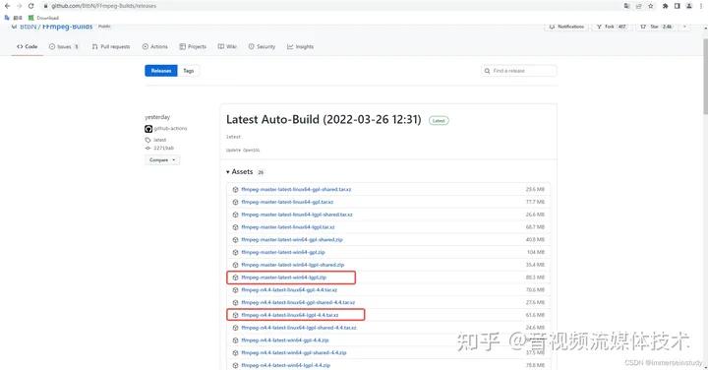Open the Insights tab
708x370 pixels.
(300, 46)
